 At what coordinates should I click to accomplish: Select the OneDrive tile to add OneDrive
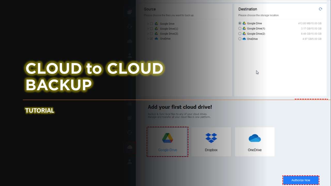pos(254,142)
